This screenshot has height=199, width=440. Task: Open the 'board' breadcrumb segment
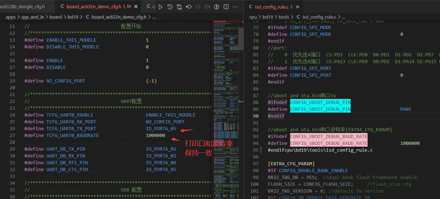point(56,17)
